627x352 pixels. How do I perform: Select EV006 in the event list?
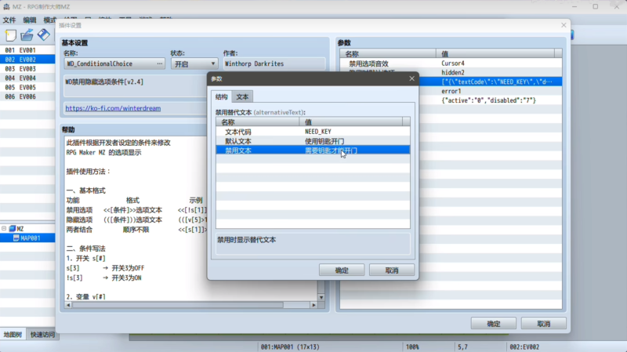[x=27, y=96]
